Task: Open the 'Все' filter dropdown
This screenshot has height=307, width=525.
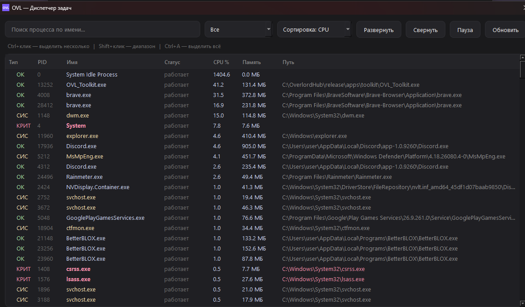Action: pyautogui.click(x=238, y=29)
